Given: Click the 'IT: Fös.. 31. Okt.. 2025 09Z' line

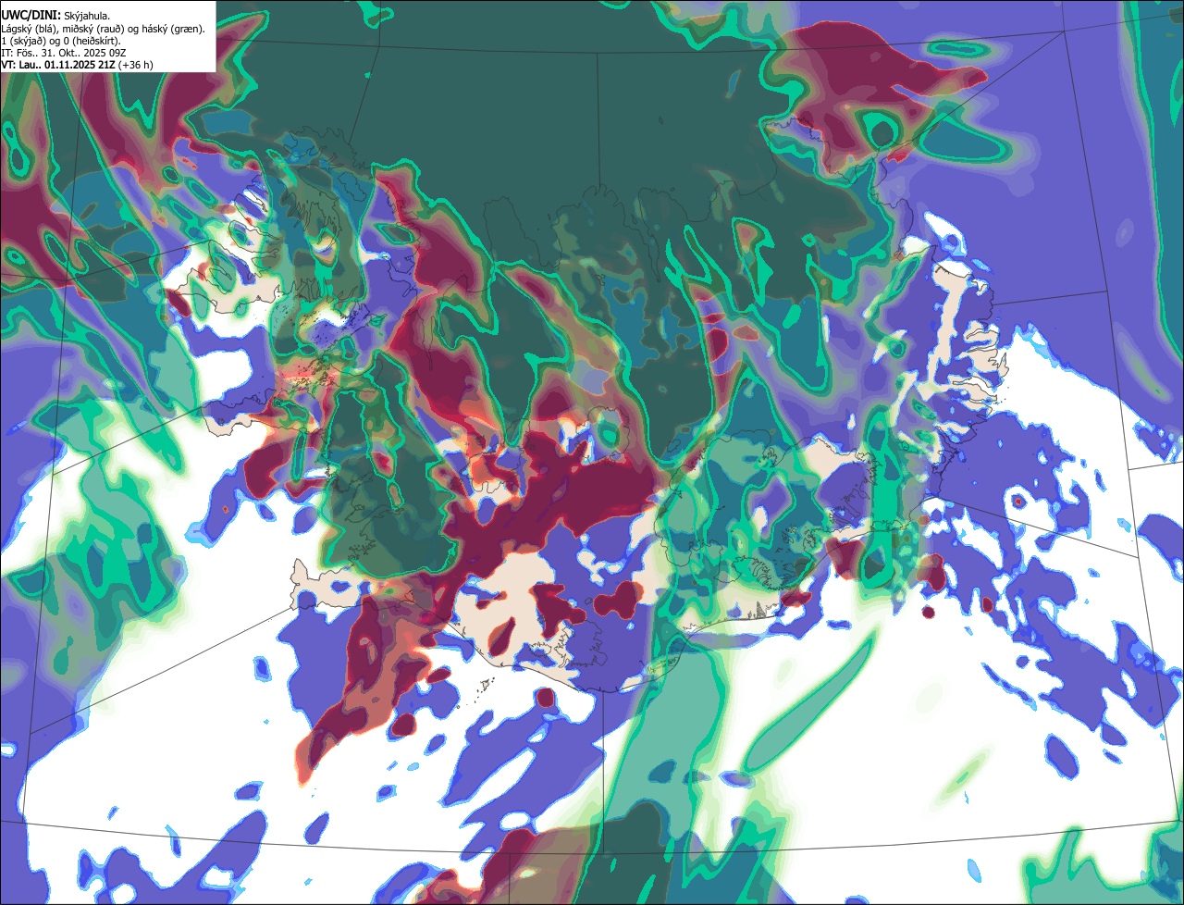Looking at the screenshot, I should pyautogui.click(x=65, y=53).
